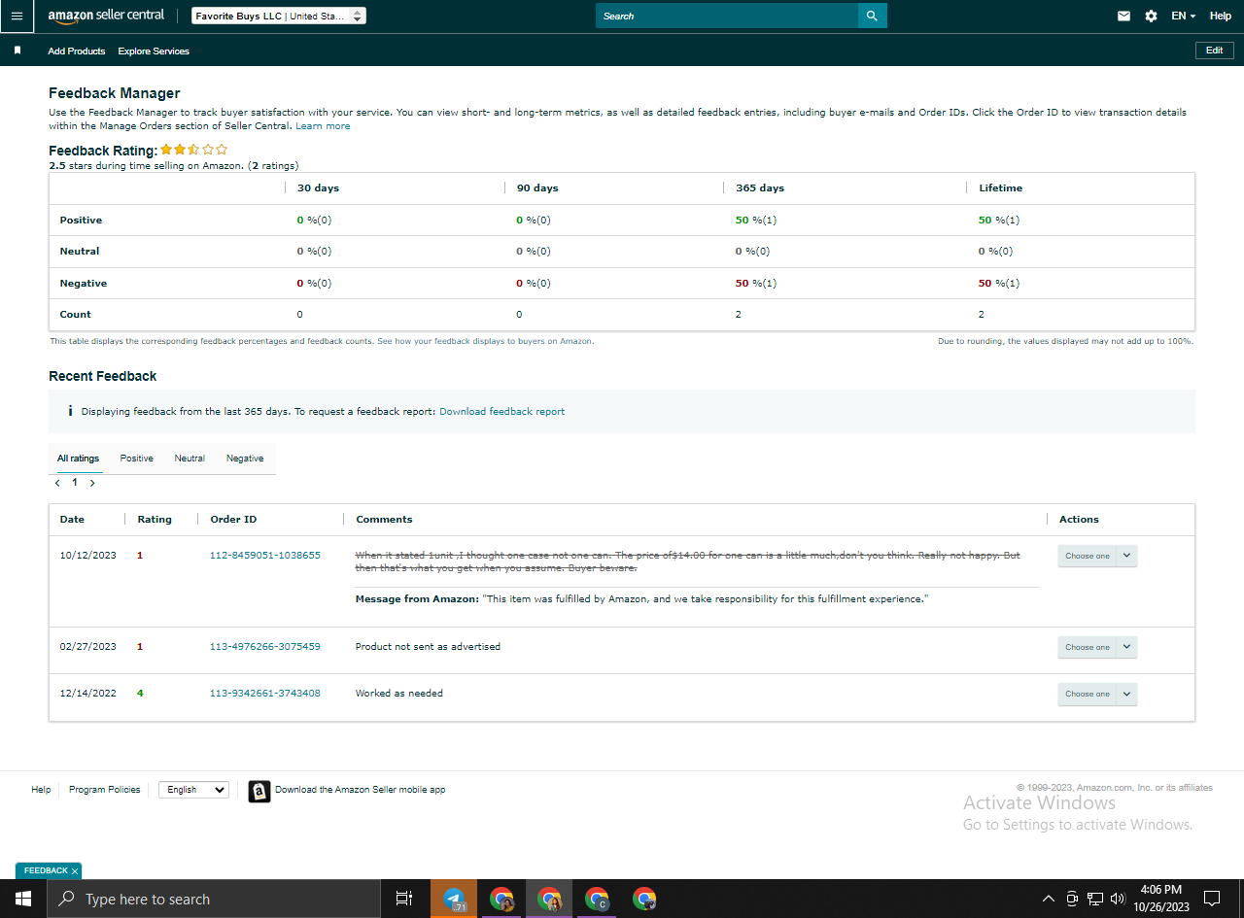Click the footer Help link
This screenshot has width=1244, height=918.
tap(41, 790)
